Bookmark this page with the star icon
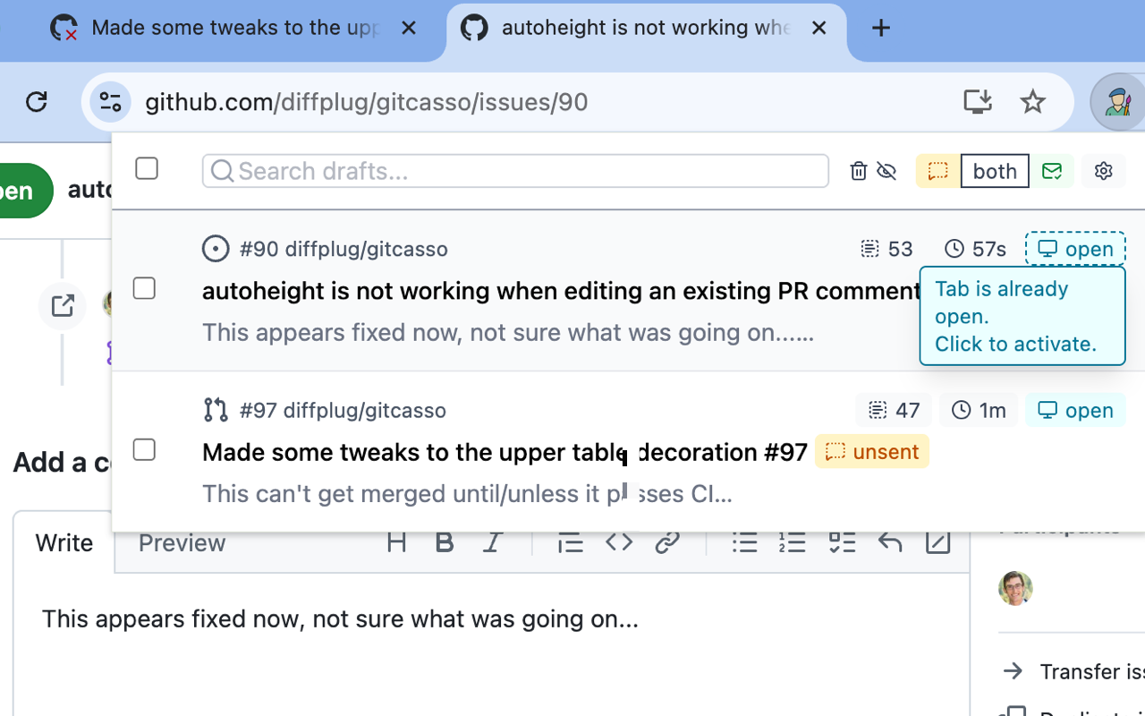The height and width of the screenshot is (716, 1145). [x=1033, y=102]
